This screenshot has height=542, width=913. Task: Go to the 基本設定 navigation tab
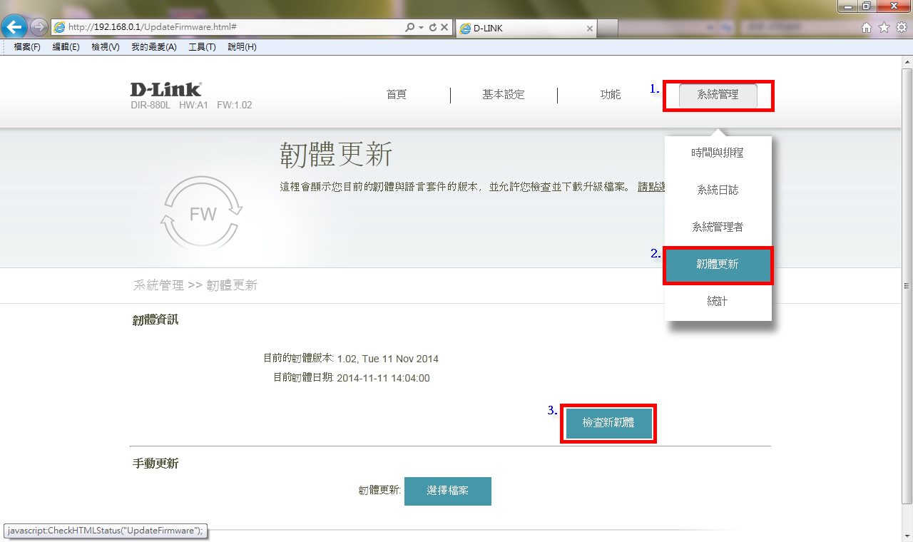(x=503, y=95)
